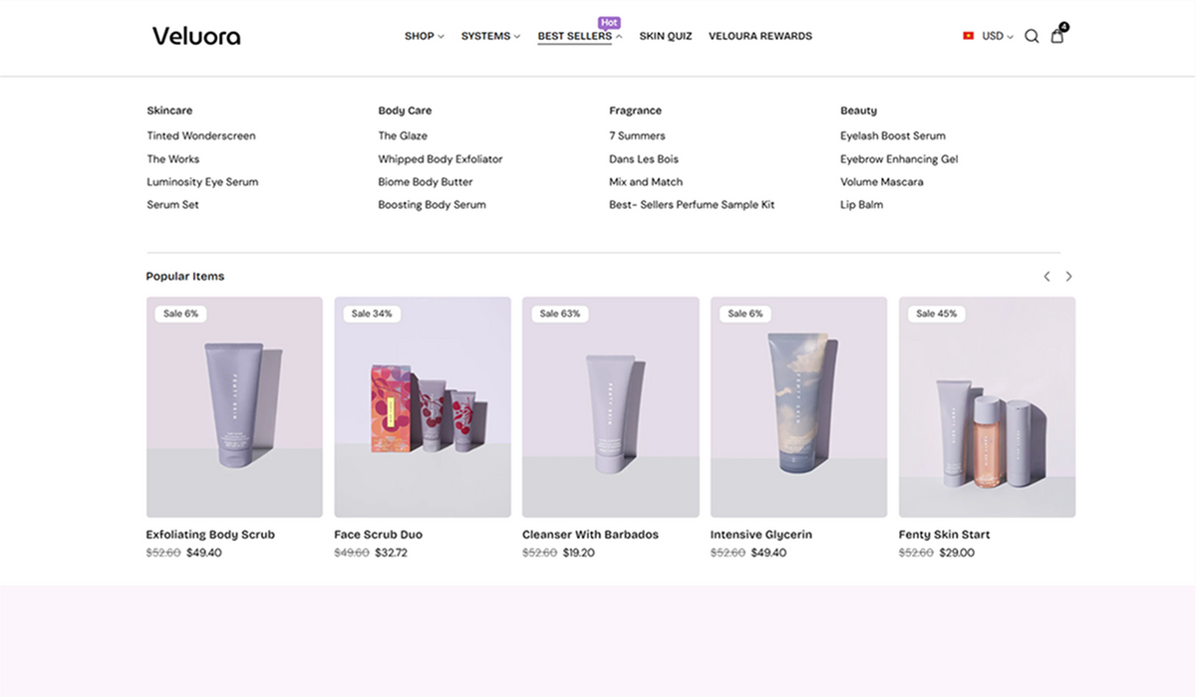This screenshot has width=1196, height=697.
Task: Expand the Systems menu dropdown
Action: point(490,36)
